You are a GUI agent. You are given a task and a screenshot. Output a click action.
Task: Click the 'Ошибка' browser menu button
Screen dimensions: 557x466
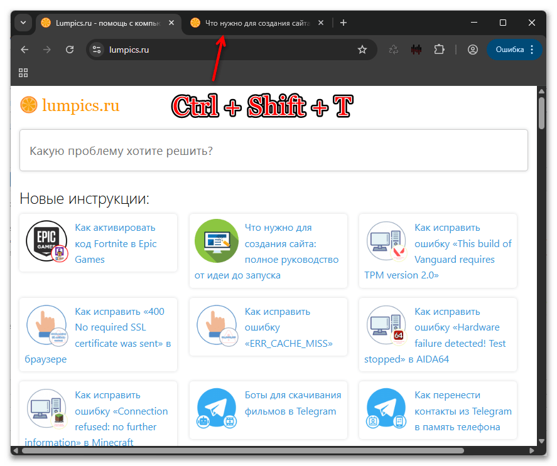click(514, 50)
